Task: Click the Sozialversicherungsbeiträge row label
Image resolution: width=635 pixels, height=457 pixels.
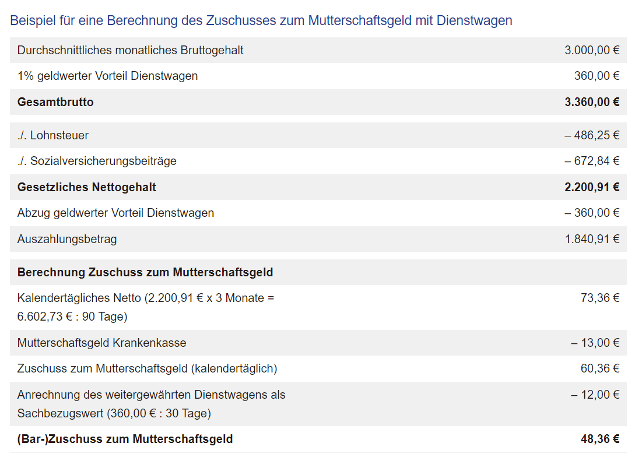Action: pyautogui.click(x=97, y=161)
